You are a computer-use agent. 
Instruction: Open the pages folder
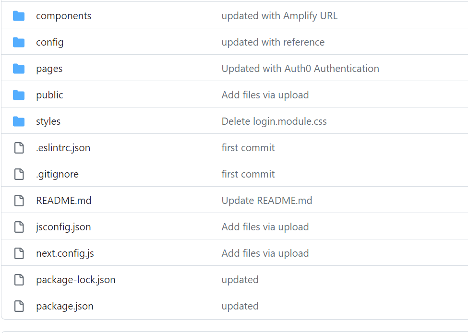click(49, 69)
